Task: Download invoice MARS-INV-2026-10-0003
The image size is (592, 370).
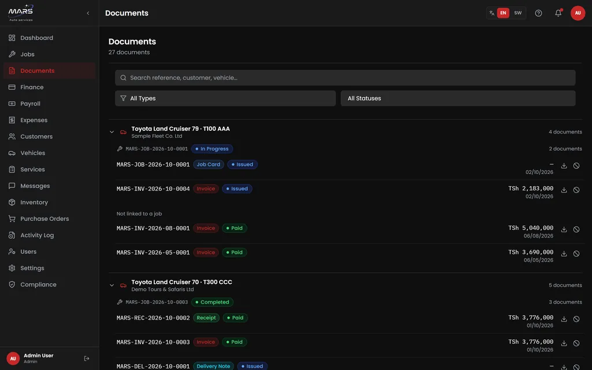Action: [564, 343]
